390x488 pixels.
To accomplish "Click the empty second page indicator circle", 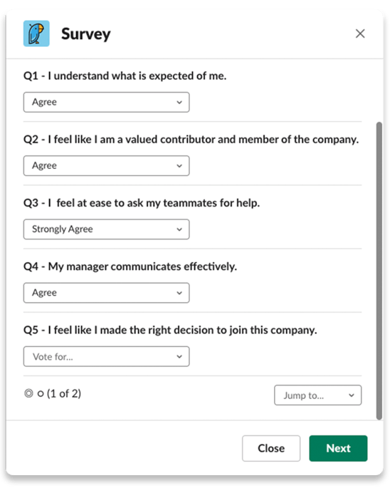I will pos(41,394).
